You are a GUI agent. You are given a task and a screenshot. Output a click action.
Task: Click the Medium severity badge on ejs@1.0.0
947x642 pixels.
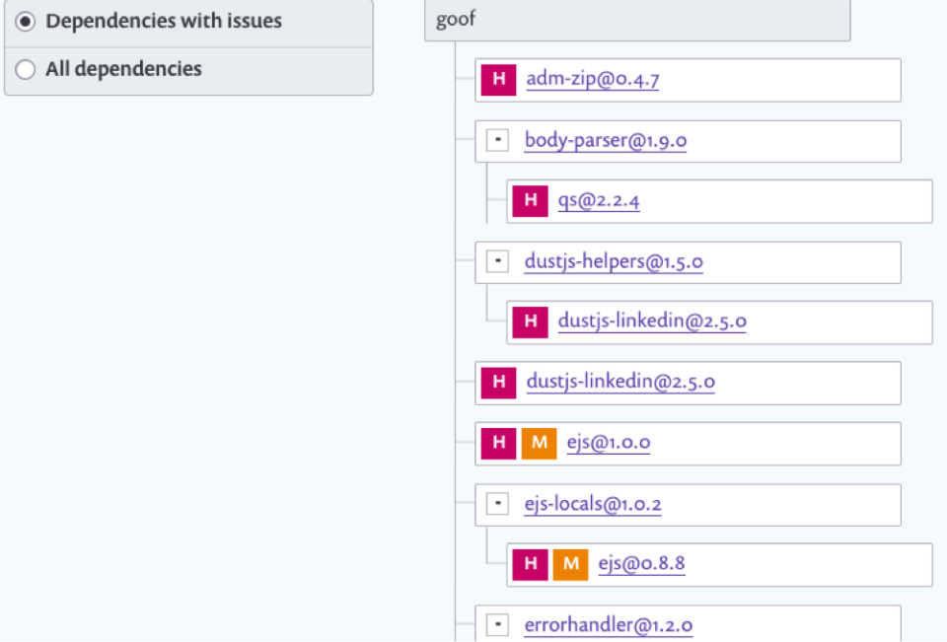point(539,444)
